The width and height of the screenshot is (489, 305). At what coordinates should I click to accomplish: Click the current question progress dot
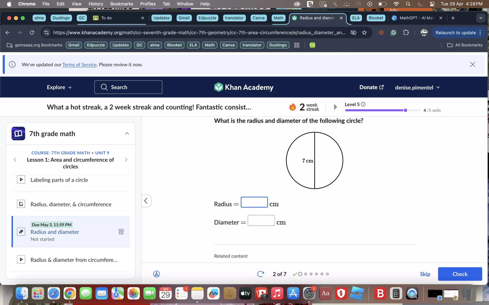pyautogui.click(x=300, y=274)
